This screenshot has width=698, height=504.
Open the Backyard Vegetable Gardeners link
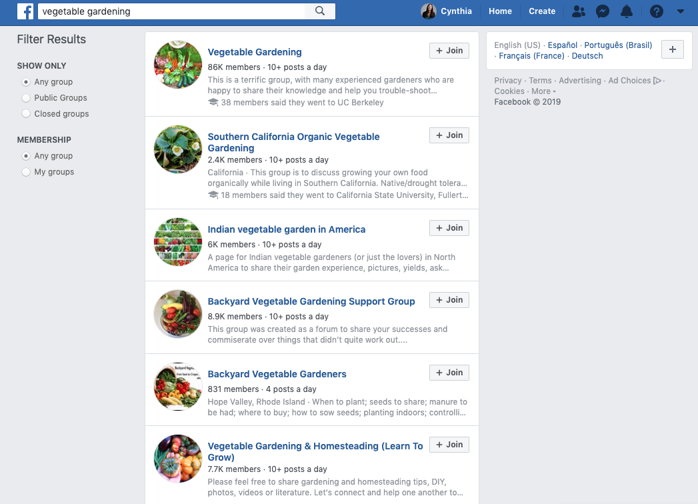click(277, 374)
